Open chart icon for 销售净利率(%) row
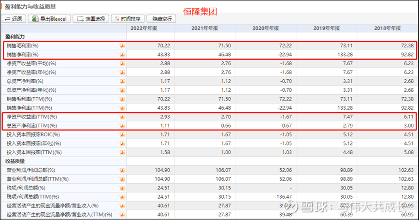 (x=122, y=55)
